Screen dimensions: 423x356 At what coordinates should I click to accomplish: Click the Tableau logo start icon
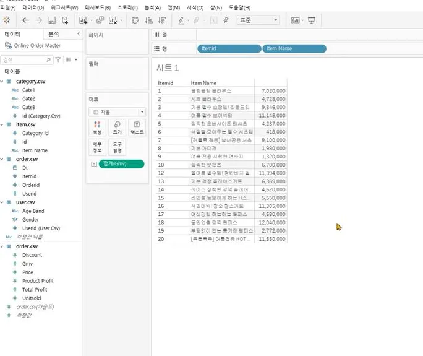[x=7, y=20]
